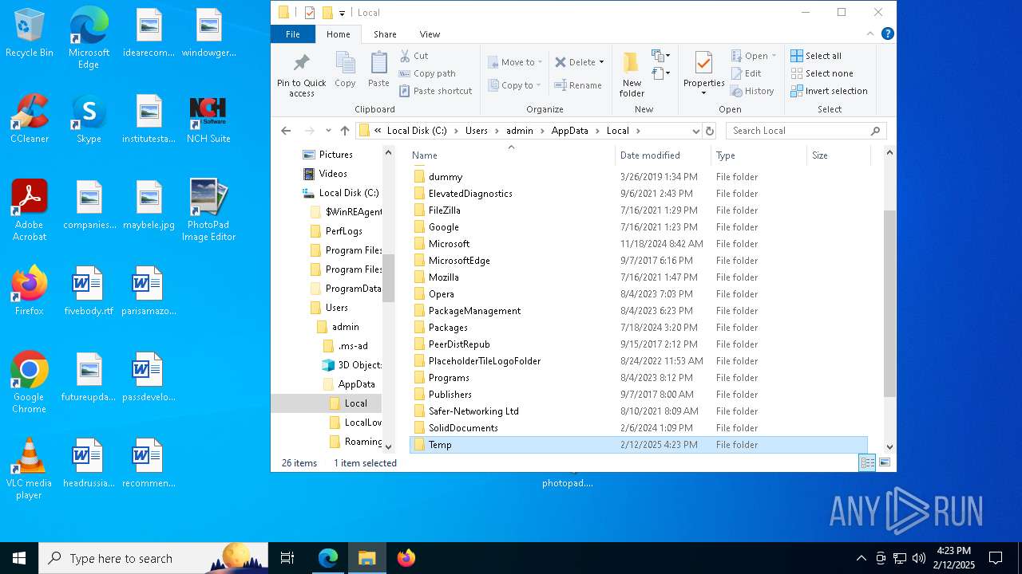
Task: Select PerfLogs in navigation pane
Action: tap(343, 231)
